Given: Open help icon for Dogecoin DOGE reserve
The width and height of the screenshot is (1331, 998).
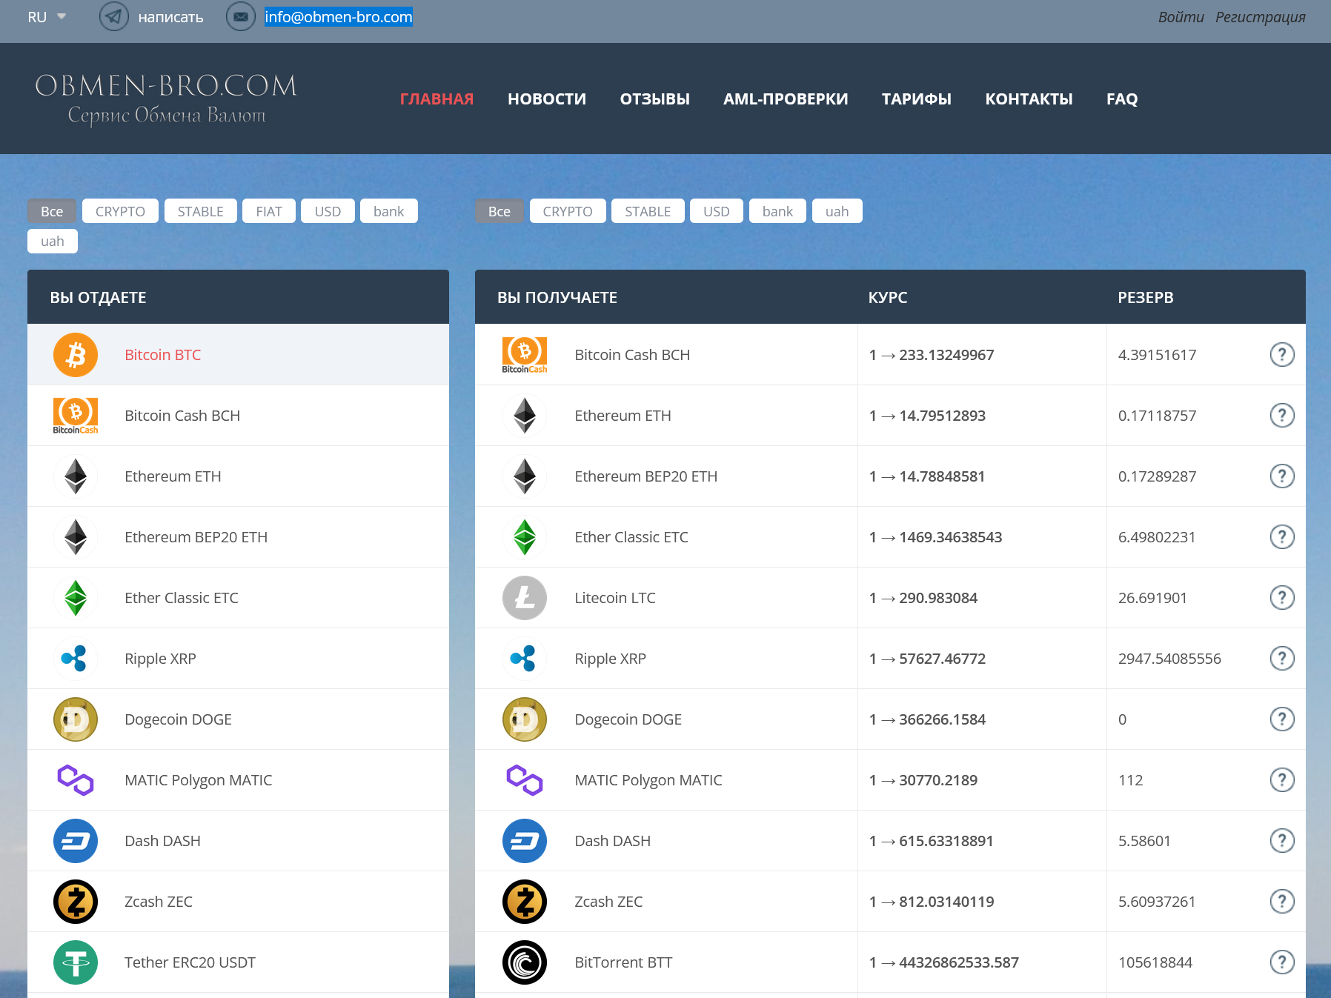Looking at the screenshot, I should [1282, 719].
